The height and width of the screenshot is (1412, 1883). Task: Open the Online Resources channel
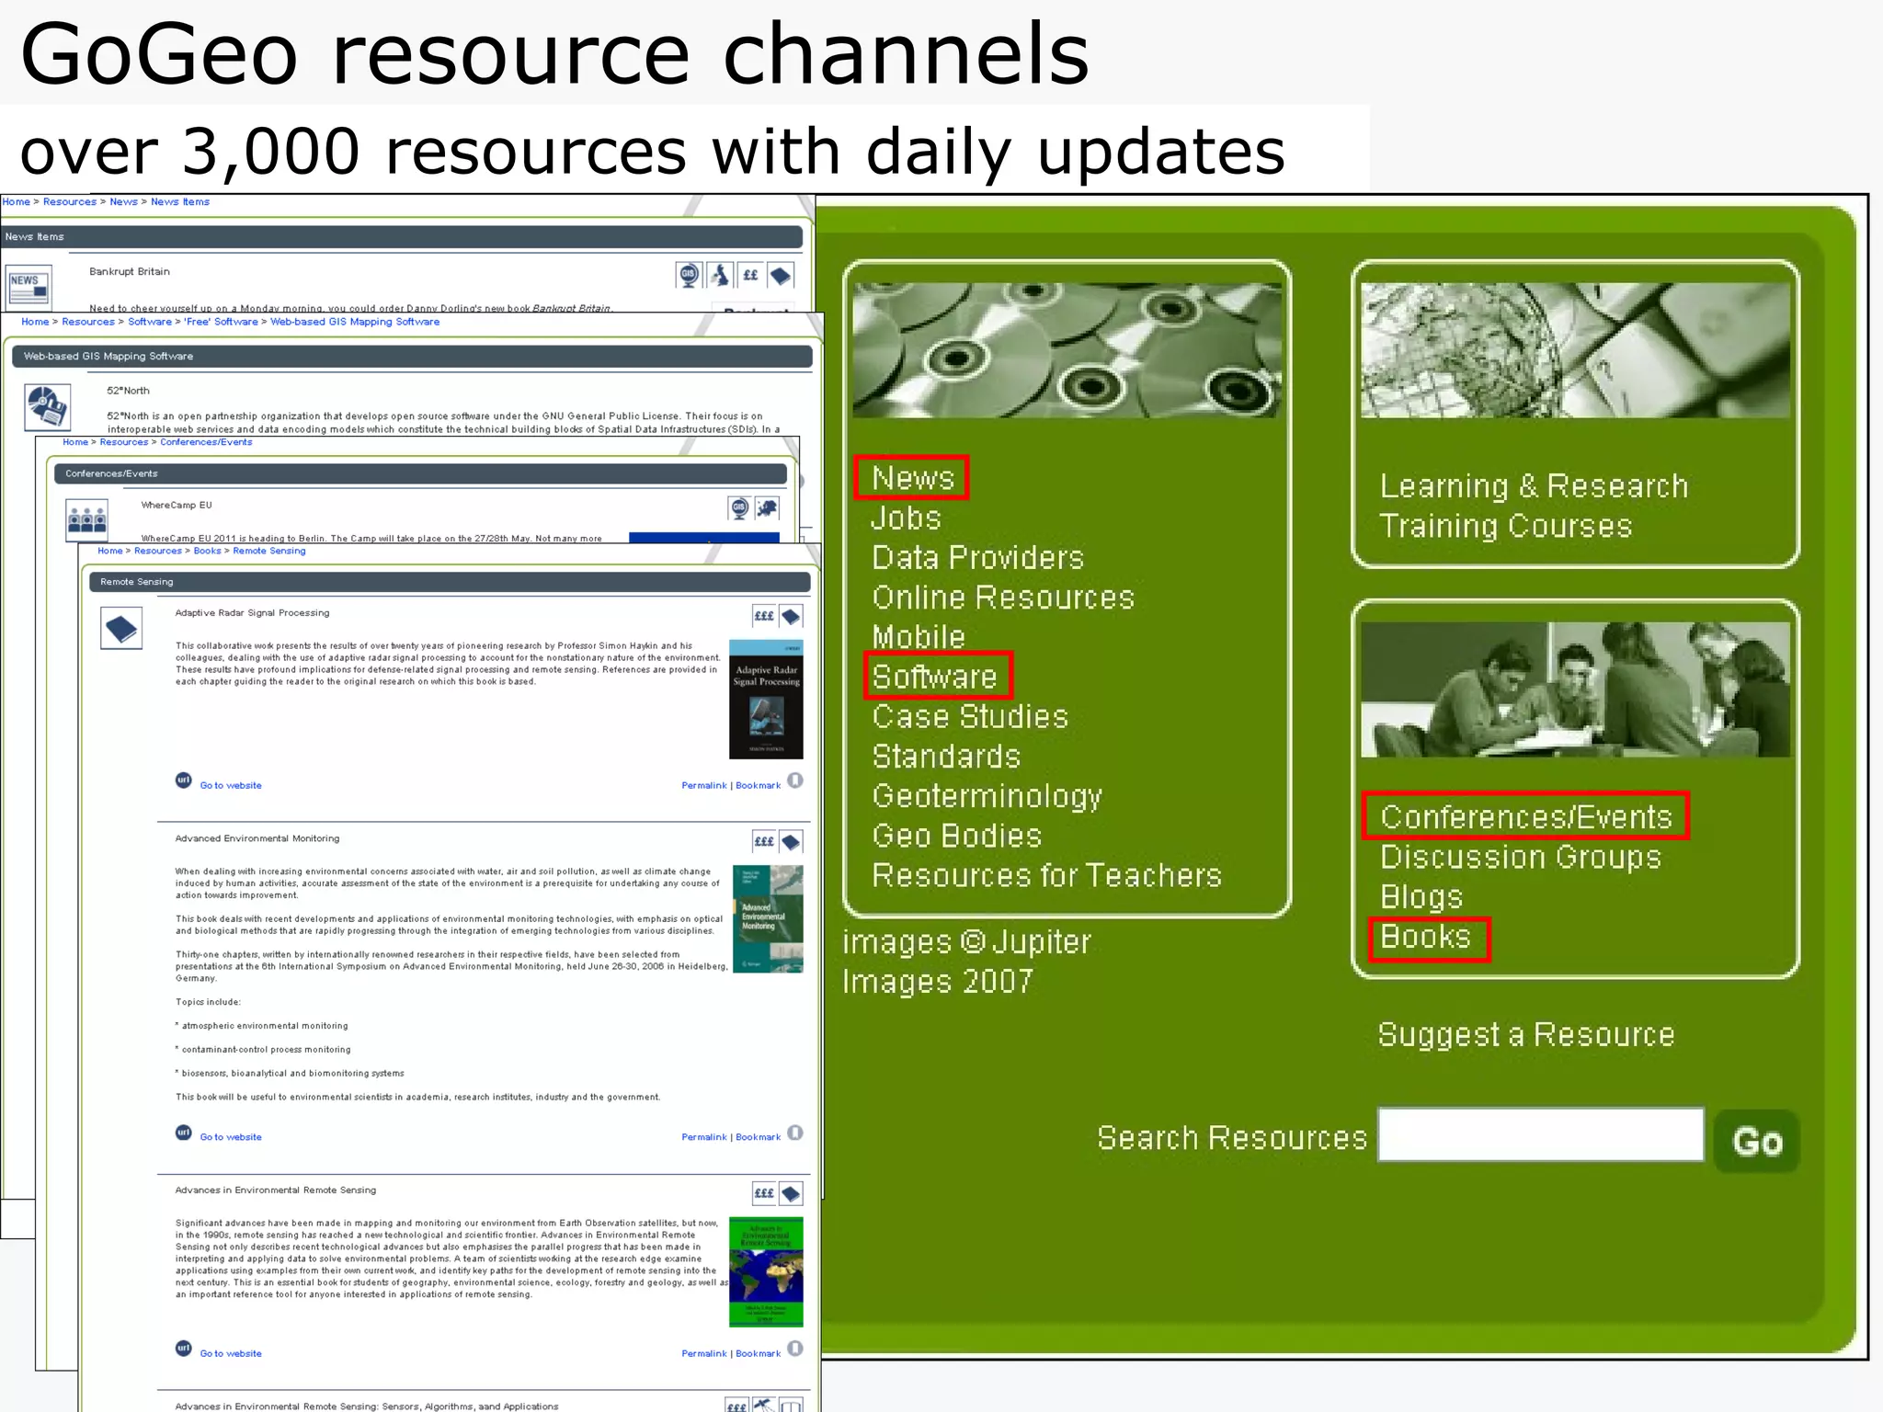(x=1003, y=598)
